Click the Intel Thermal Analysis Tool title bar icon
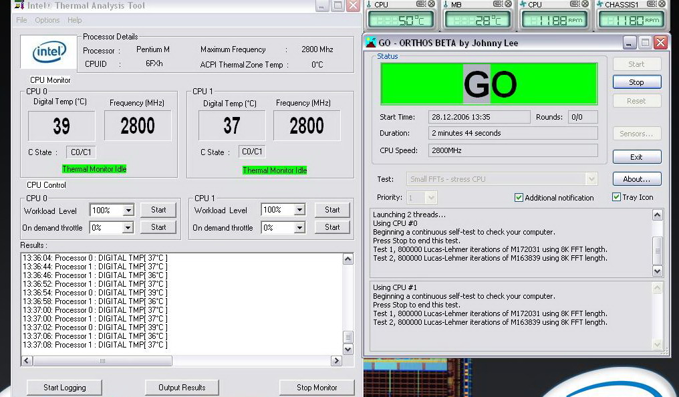The width and height of the screenshot is (679, 397). click(x=19, y=5)
